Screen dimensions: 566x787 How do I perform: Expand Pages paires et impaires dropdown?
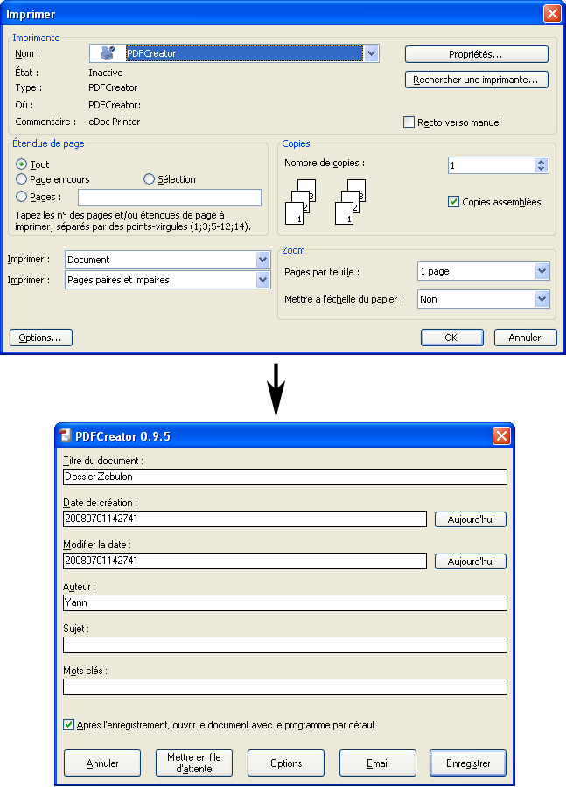(x=262, y=280)
